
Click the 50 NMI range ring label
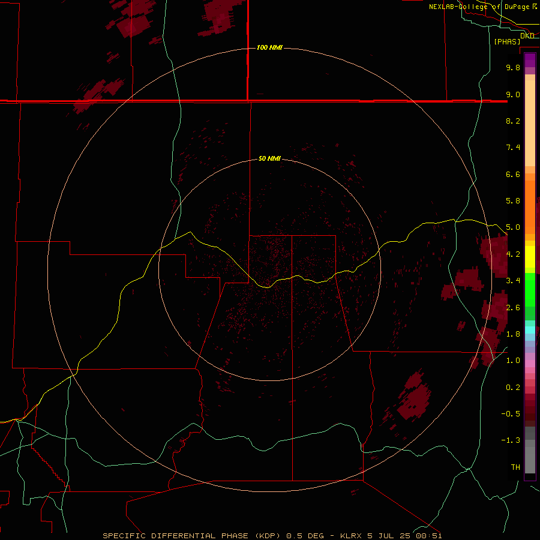(x=269, y=159)
